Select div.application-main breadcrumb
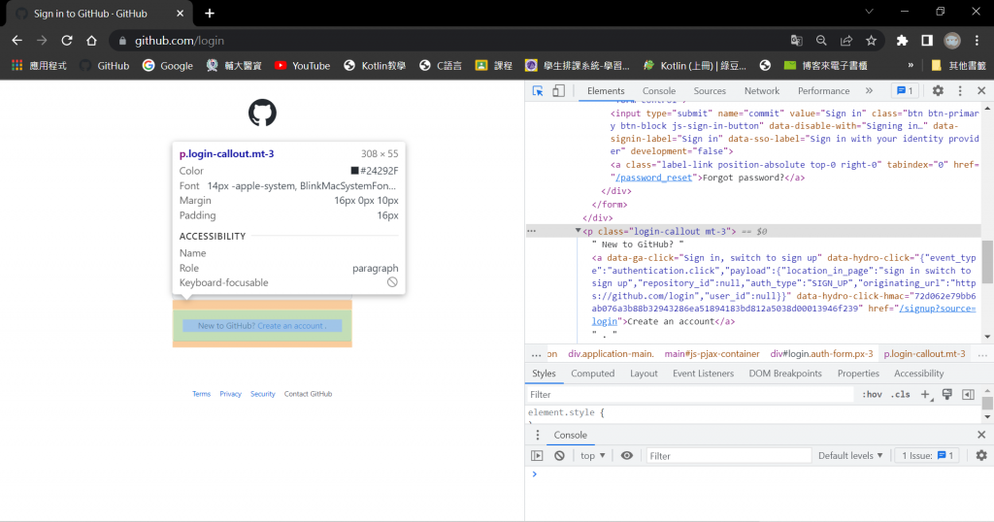This screenshot has width=994, height=522. tap(611, 353)
